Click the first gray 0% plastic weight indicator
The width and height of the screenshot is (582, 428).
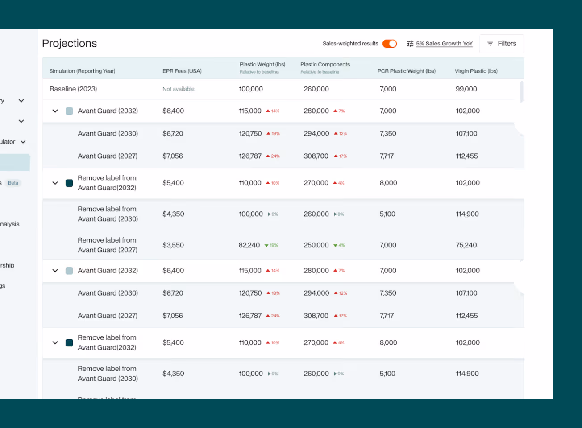[273, 214]
